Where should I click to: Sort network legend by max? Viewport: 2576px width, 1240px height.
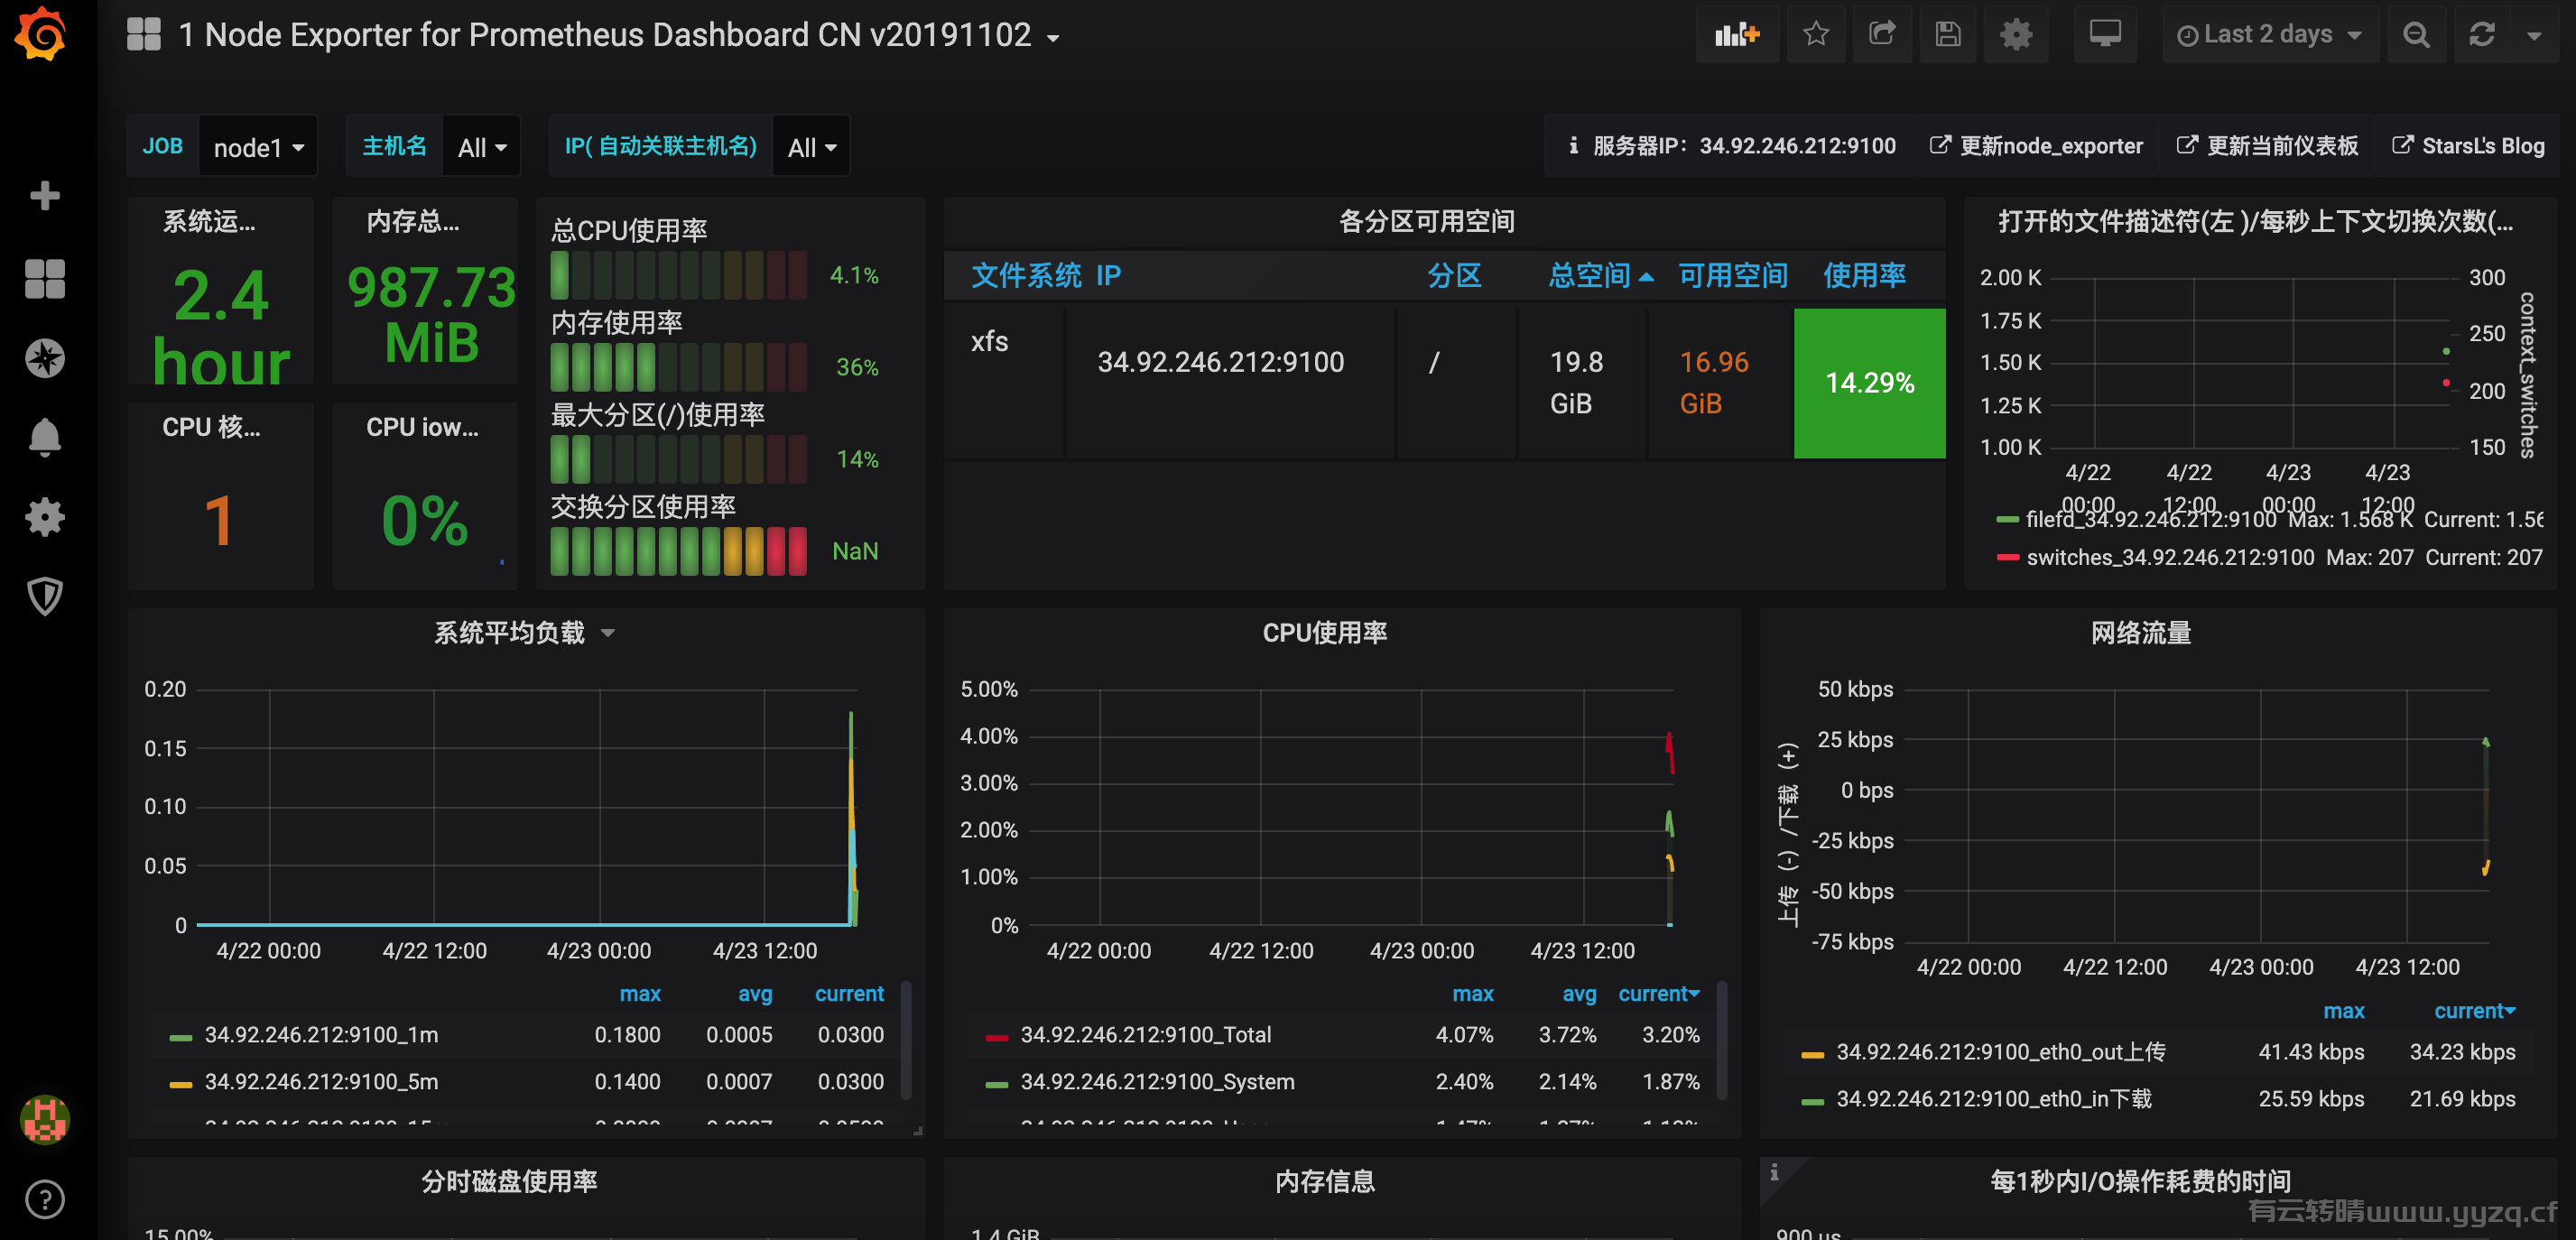(2343, 1010)
